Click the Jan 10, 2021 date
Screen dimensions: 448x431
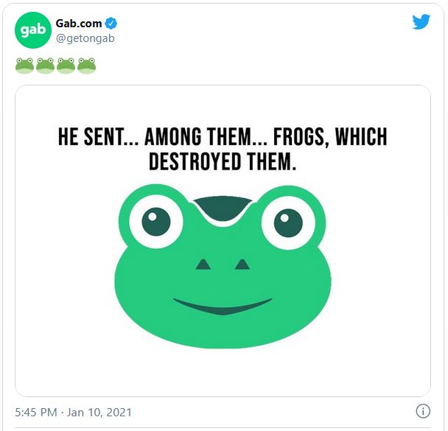click(x=99, y=413)
